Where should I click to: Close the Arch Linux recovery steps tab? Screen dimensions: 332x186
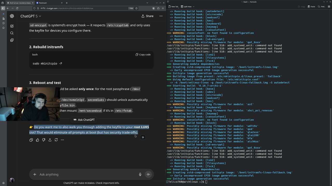pos(32,3)
